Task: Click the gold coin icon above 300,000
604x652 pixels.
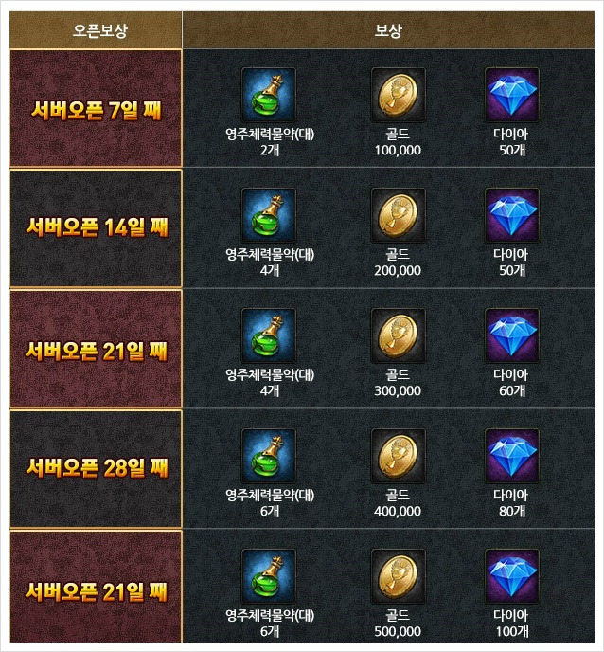Action: click(398, 335)
